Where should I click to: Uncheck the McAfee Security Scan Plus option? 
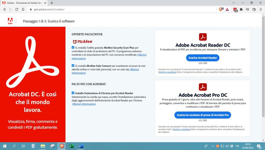click(73, 47)
